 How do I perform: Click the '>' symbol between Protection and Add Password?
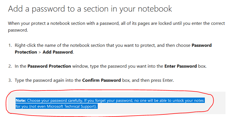tap(40, 52)
